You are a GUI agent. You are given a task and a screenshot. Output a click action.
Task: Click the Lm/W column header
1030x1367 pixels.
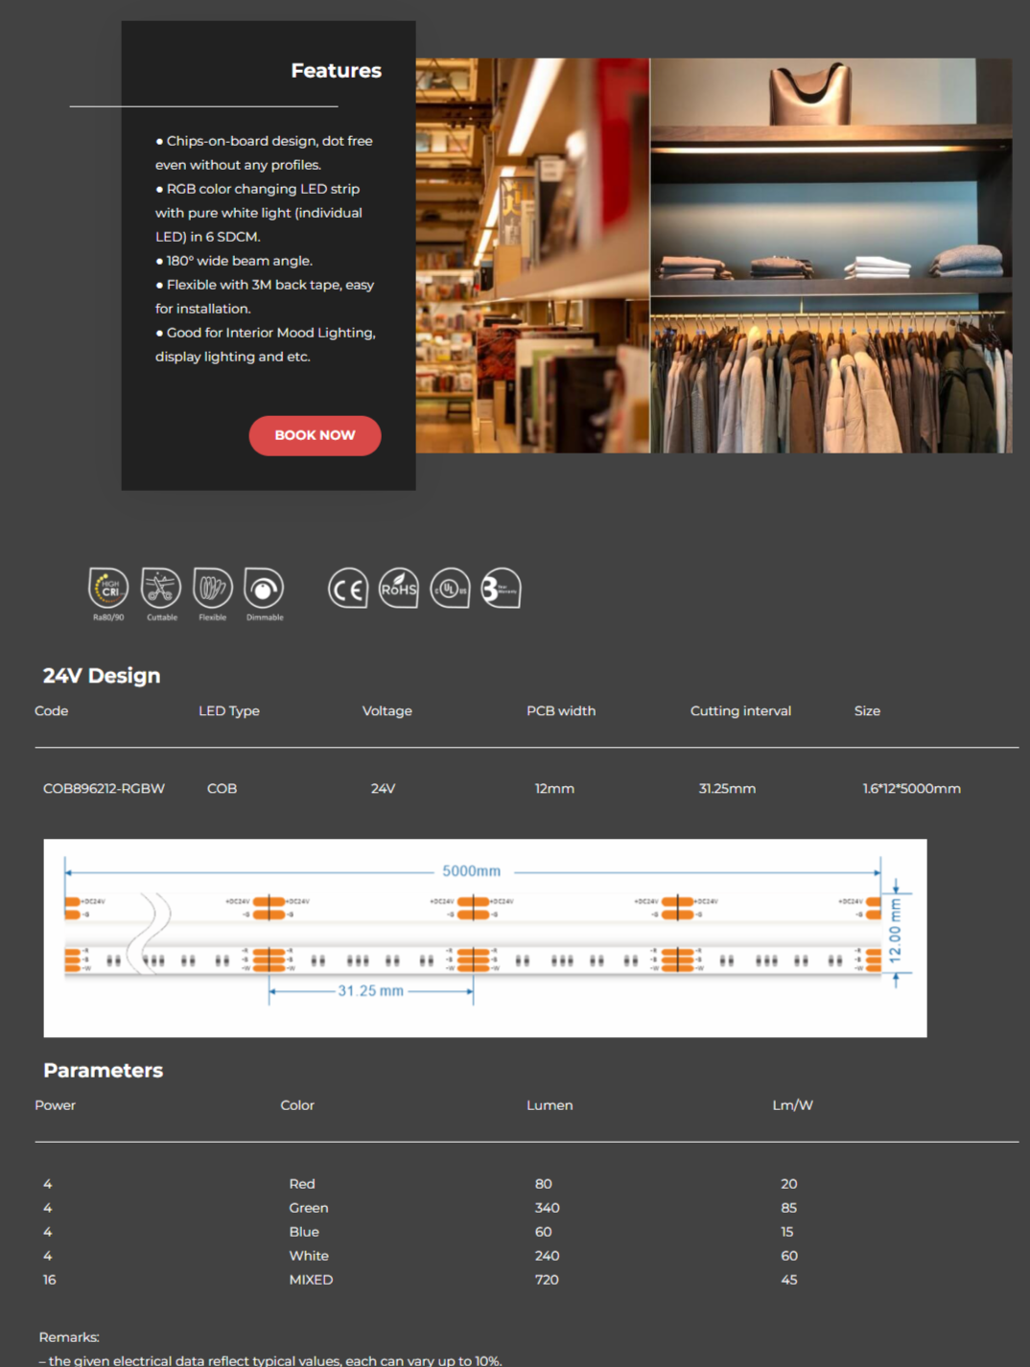click(792, 1105)
